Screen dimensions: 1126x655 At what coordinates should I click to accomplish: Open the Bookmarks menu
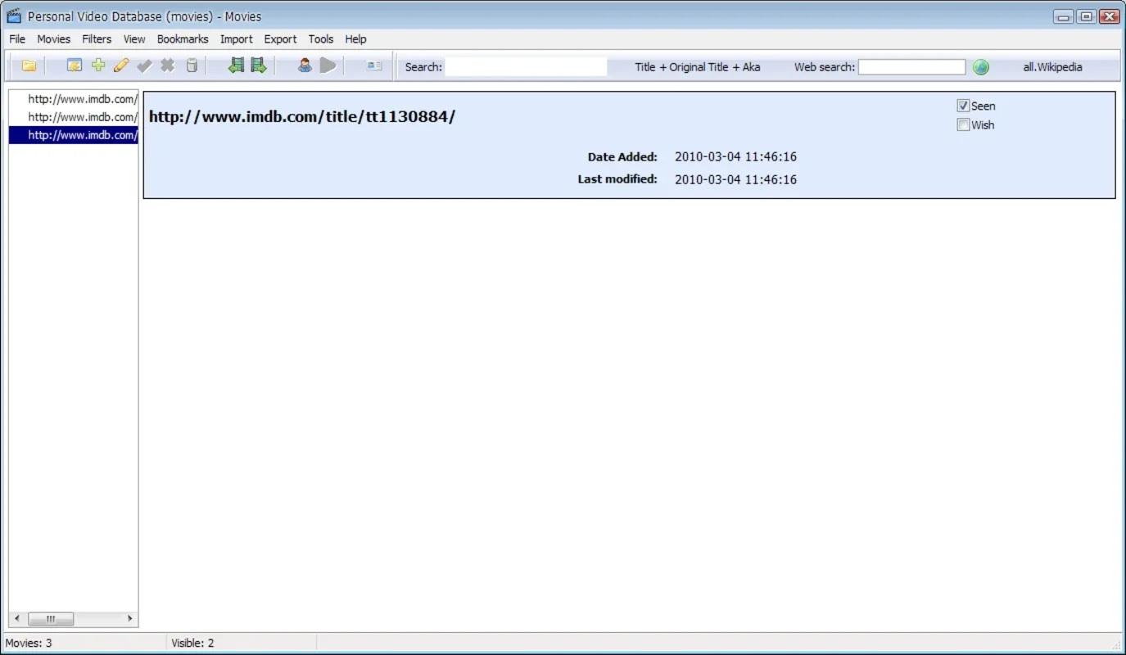tap(183, 38)
